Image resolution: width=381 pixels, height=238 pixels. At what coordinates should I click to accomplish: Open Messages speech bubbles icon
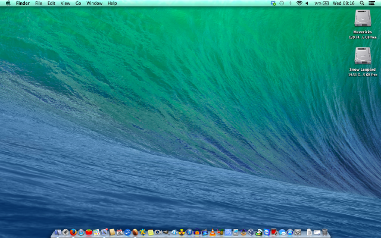click(x=282, y=232)
